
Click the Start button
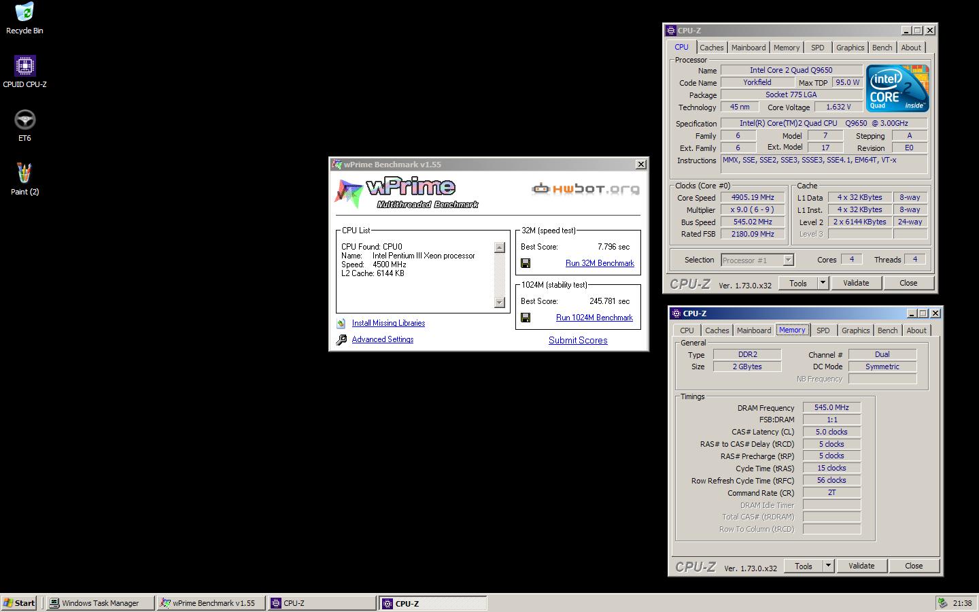tap(19, 602)
